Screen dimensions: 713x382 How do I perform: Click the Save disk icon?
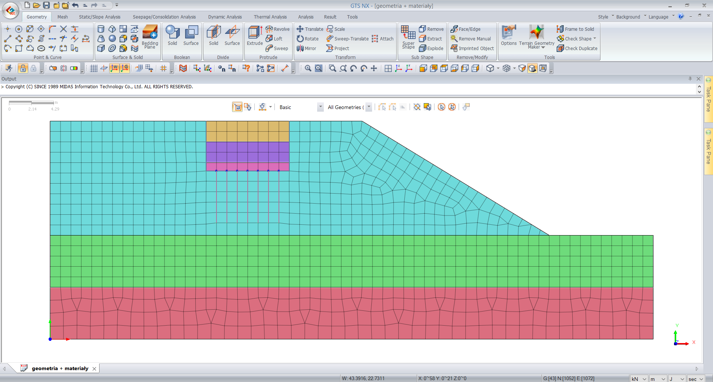pyautogui.click(x=46, y=5)
